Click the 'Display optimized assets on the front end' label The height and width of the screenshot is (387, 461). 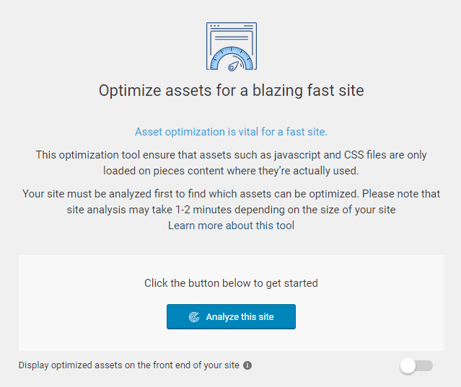click(x=128, y=365)
